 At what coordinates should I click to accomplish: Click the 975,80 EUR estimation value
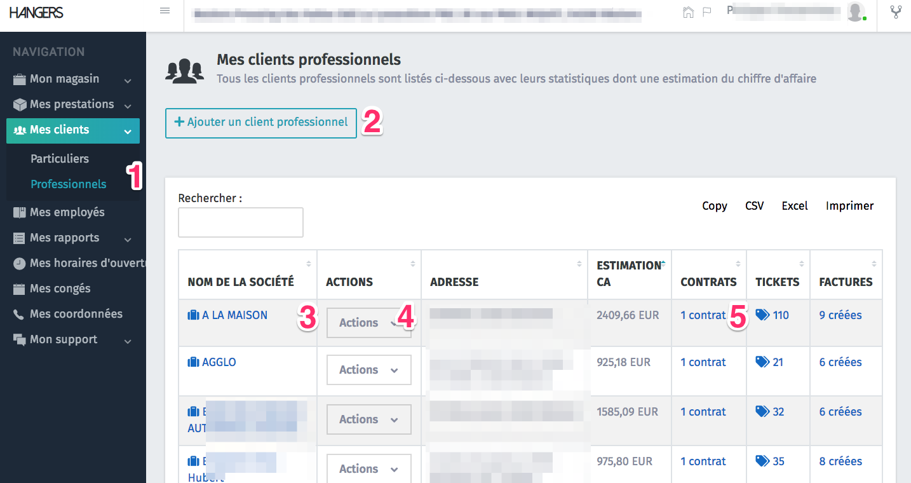[624, 461]
